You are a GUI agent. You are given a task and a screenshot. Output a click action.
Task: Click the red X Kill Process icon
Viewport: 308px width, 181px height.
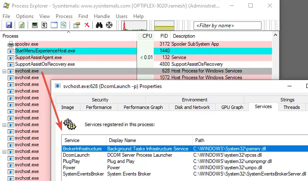[87, 25]
